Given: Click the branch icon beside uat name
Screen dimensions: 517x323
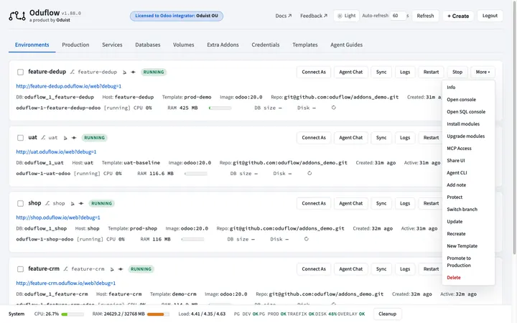Looking at the screenshot, I should pyautogui.click(x=43, y=137).
